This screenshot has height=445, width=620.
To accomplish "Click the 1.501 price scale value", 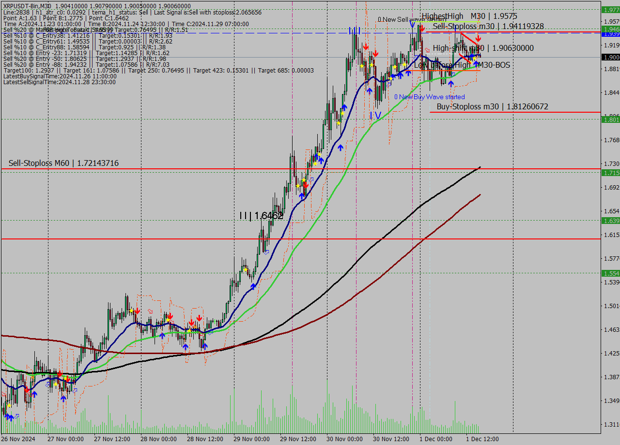I will 611,306.
